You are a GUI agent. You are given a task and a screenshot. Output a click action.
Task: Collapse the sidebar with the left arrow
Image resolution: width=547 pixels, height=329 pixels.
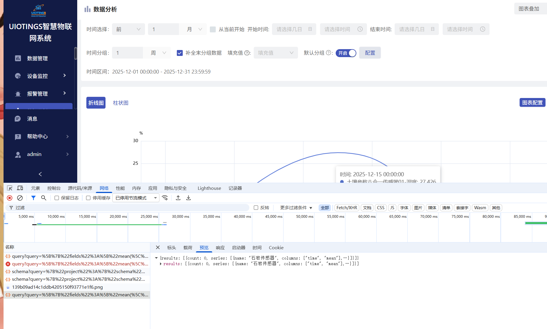click(x=40, y=174)
